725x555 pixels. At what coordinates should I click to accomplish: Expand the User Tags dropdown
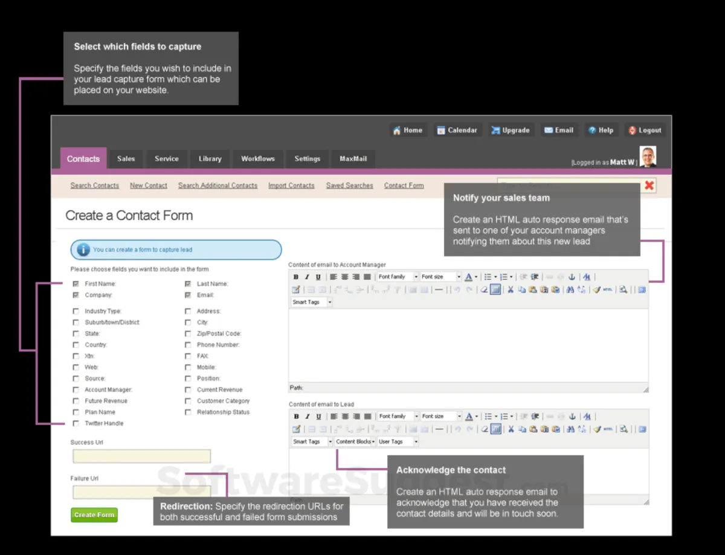tap(398, 442)
